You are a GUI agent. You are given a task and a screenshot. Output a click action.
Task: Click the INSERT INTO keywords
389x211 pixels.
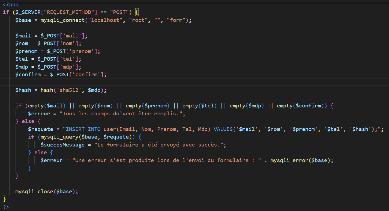pyautogui.click(x=83, y=129)
